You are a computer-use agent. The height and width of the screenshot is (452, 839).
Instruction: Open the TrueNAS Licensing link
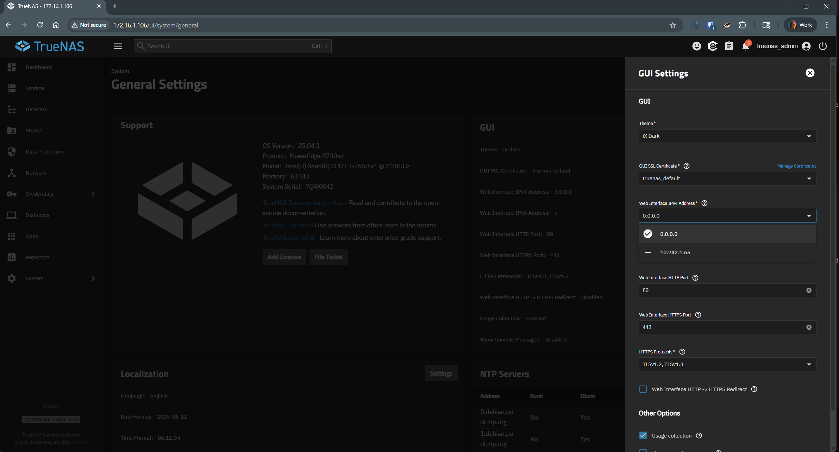(288, 238)
